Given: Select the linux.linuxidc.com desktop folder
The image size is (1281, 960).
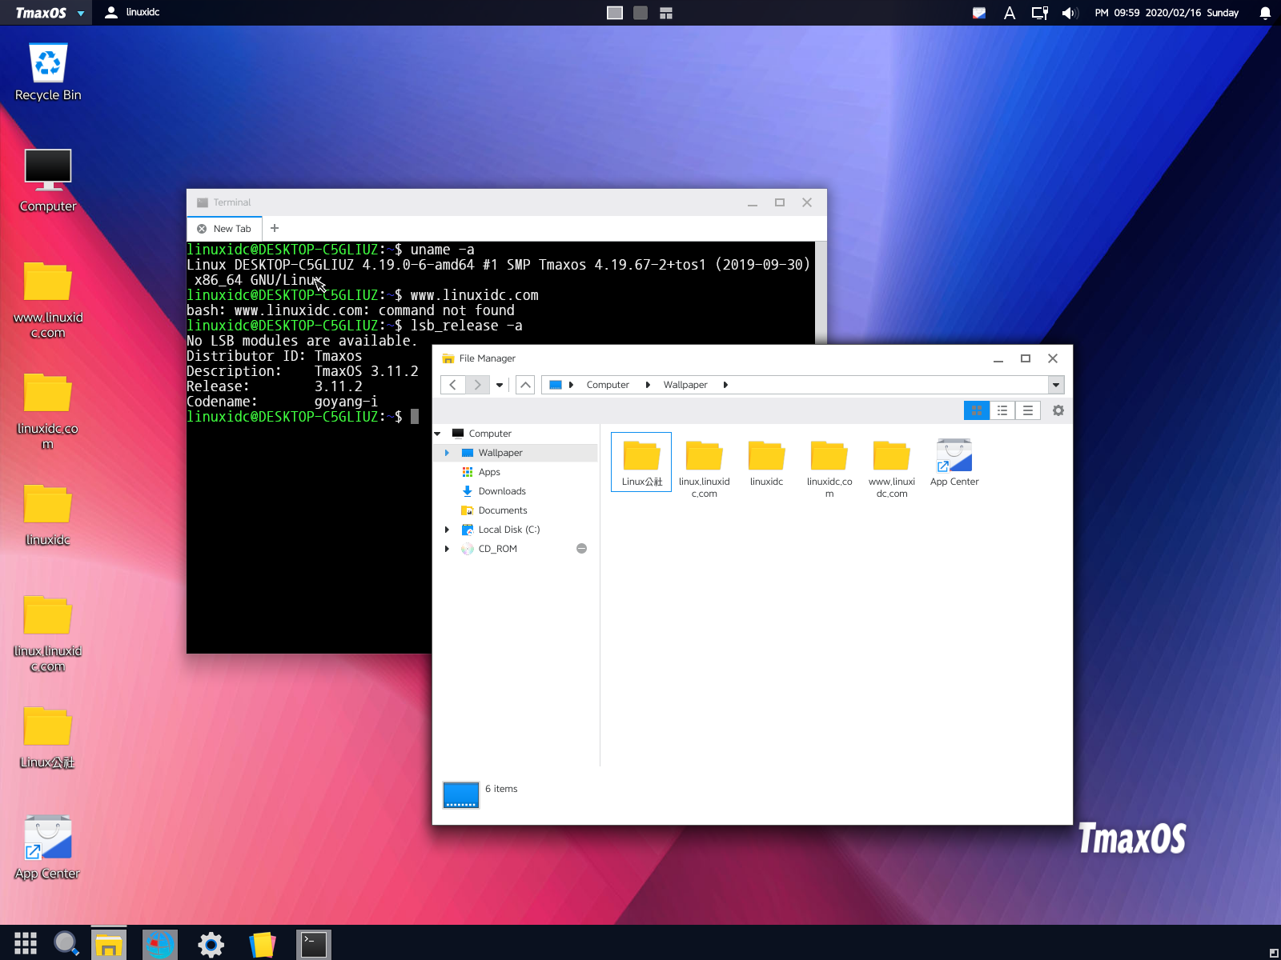Looking at the screenshot, I should 48,634.
